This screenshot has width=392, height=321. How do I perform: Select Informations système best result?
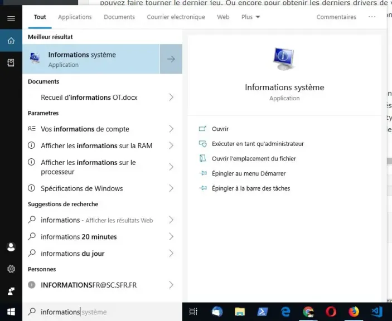(91, 59)
